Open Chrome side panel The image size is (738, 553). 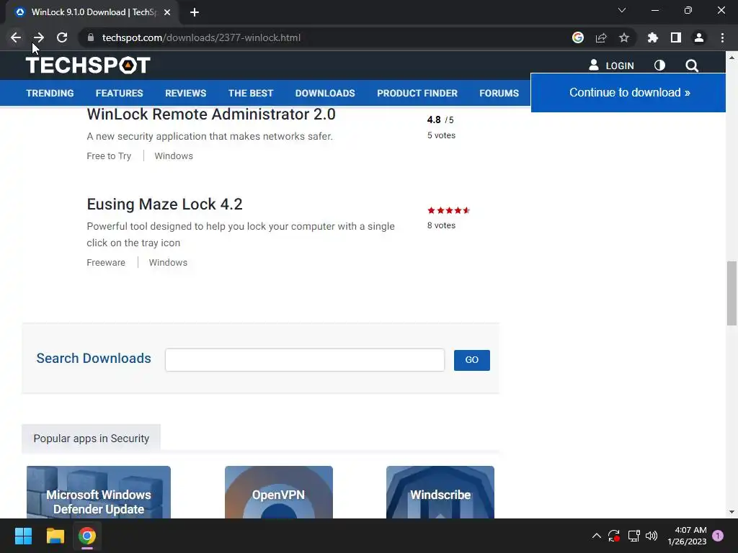(x=676, y=37)
